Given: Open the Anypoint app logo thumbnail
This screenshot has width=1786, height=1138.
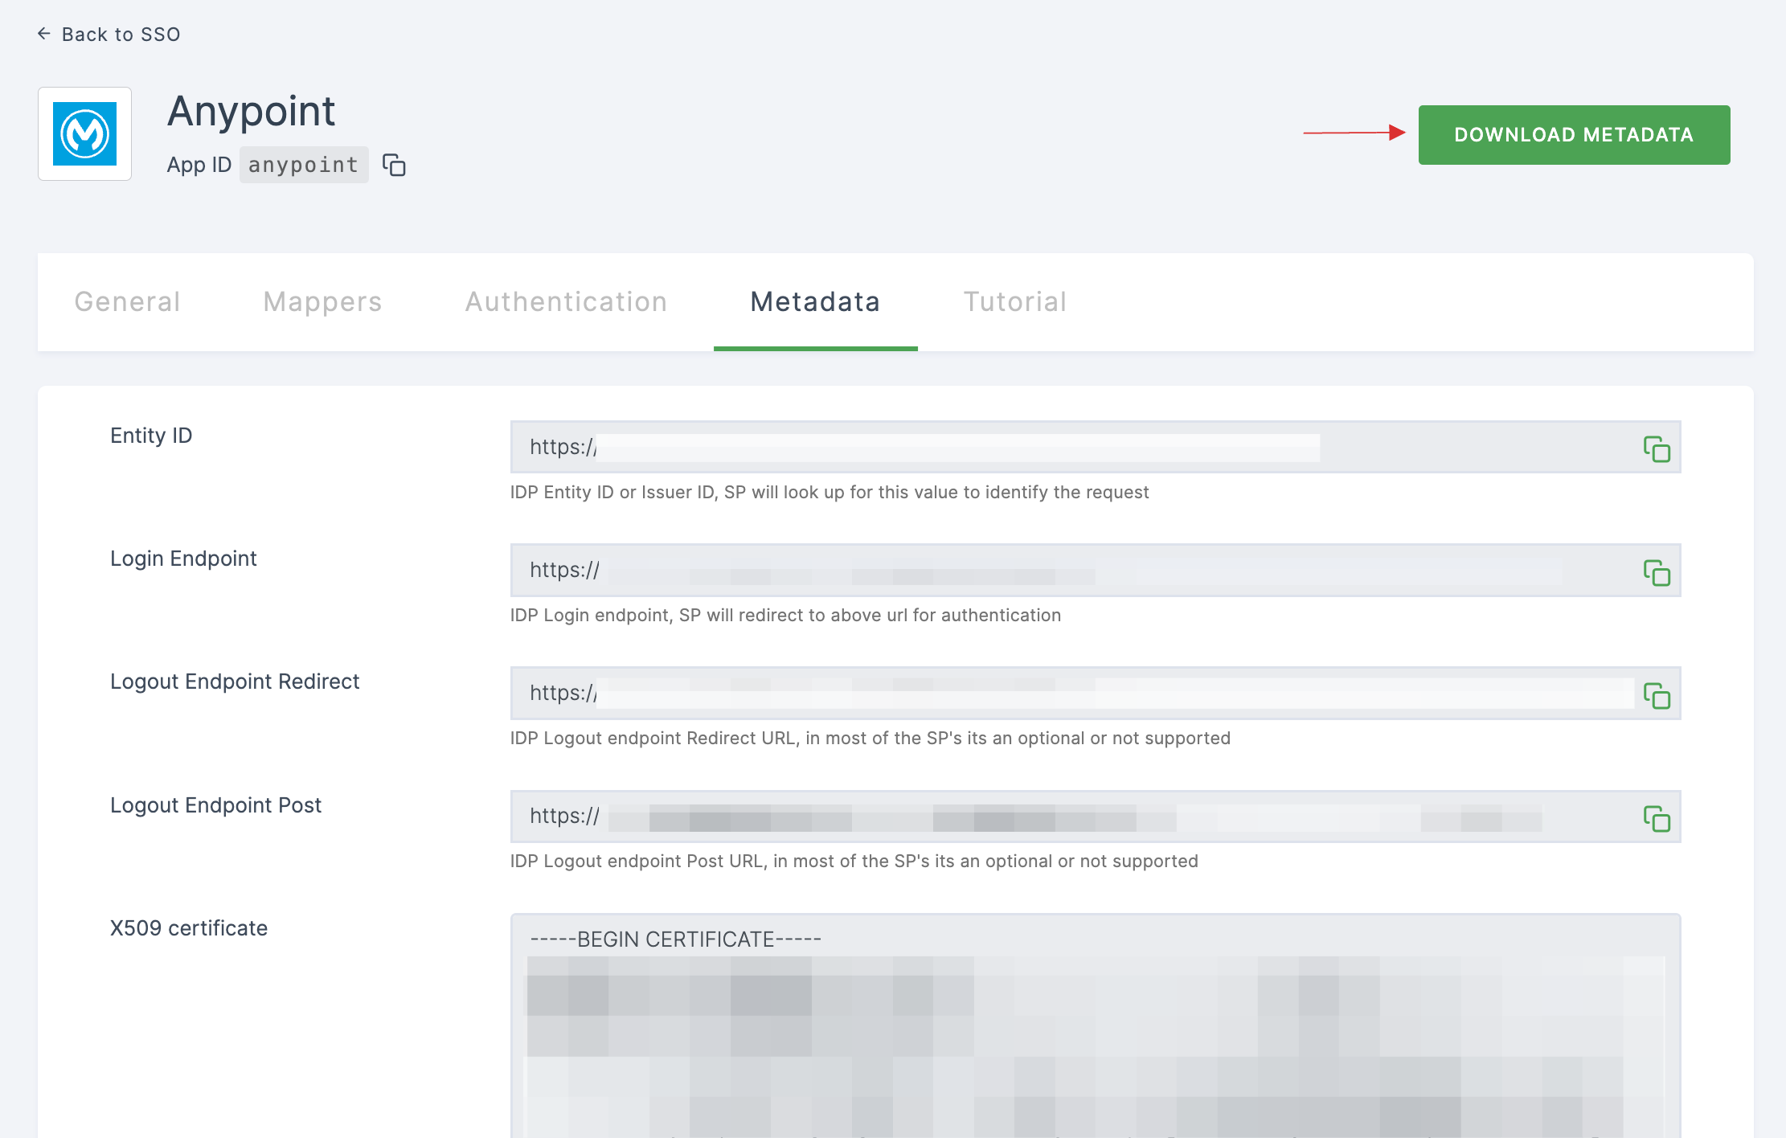Looking at the screenshot, I should (x=84, y=133).
